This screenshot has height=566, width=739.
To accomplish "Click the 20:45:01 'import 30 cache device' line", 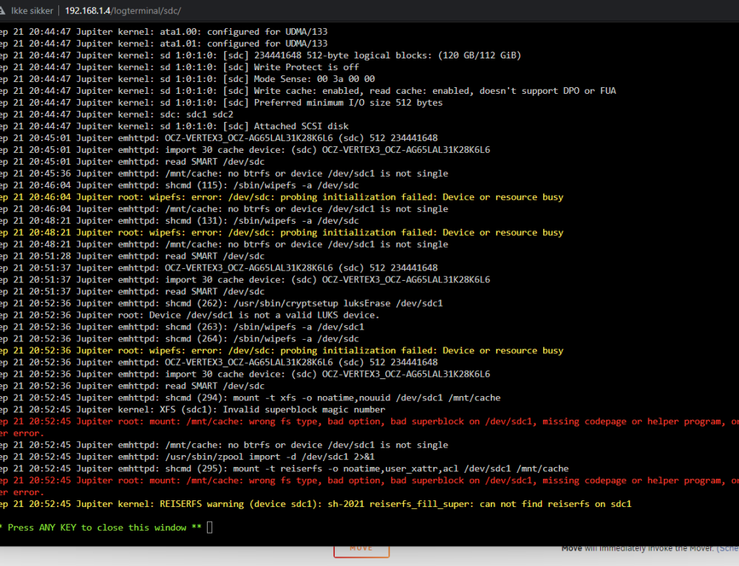I will 245,149.
